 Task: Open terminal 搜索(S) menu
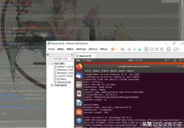point(113,71)
